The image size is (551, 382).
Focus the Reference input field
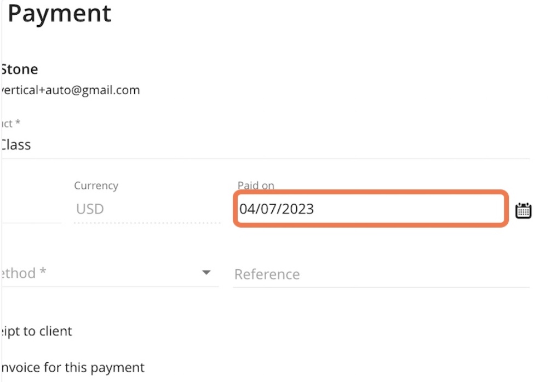point(381,274)
